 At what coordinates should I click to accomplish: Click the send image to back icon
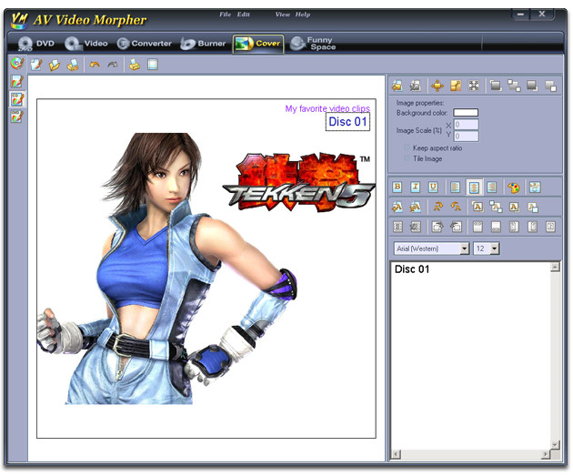(x=532, y=86)
